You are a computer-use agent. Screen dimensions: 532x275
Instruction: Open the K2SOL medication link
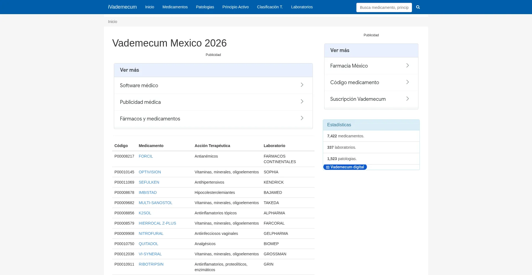(x=145, y=213)
